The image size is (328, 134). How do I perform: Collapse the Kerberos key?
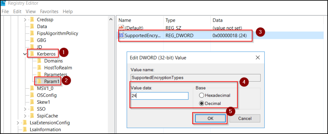click(x=25, y=54)
